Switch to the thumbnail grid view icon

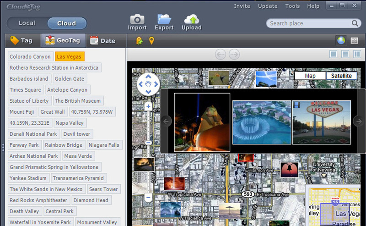coord(354,41)
